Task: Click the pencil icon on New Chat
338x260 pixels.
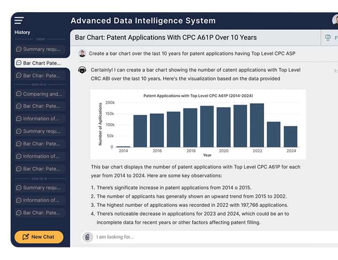Action: point(26,237)
